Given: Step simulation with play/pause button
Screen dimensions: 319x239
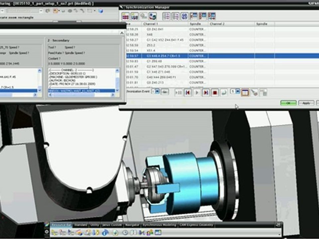Looking at the screenshot, I should click(178, 93).
